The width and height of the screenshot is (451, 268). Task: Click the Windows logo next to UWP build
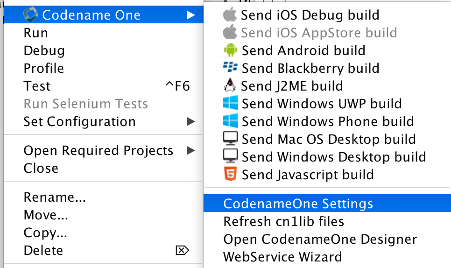tap(230, 104)
